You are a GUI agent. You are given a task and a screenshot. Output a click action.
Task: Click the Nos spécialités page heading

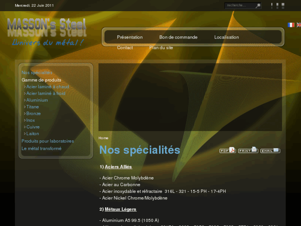[140, 150]
